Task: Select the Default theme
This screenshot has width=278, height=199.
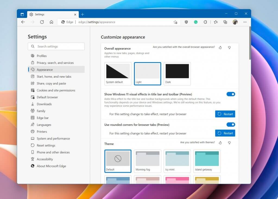Action: pos(118,161)
